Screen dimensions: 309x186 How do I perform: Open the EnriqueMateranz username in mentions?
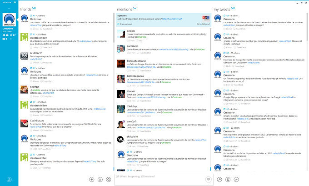point(137,60)
